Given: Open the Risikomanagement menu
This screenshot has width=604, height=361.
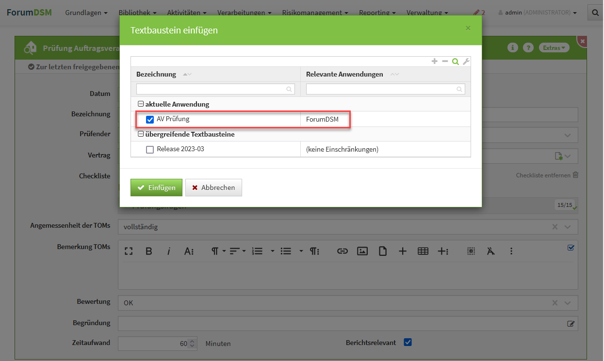Looking at the screenshot, I should point(315,13).
